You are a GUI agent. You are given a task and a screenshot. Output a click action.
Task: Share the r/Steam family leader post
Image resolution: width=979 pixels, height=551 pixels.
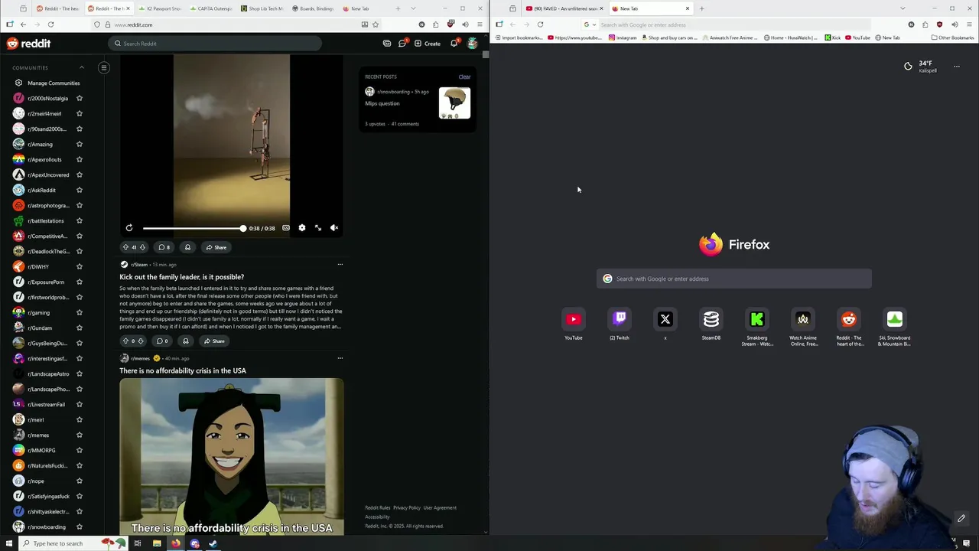tap(214, 341)
